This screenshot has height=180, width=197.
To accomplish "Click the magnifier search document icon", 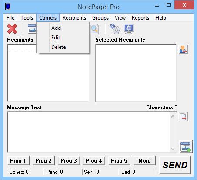I will pos(94,29).
